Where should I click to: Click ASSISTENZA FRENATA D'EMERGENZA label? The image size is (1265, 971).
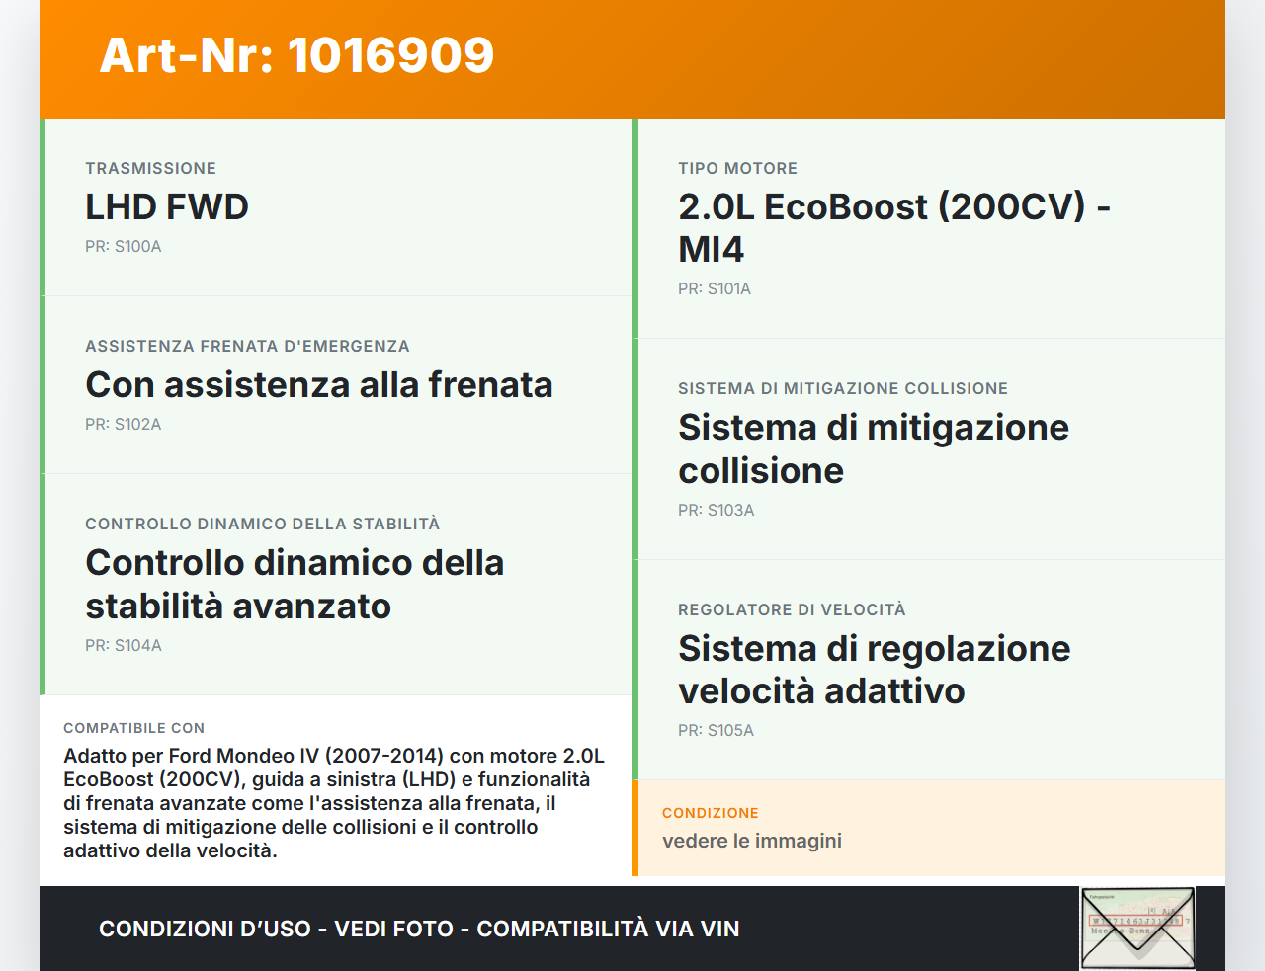tap(247, 347)
